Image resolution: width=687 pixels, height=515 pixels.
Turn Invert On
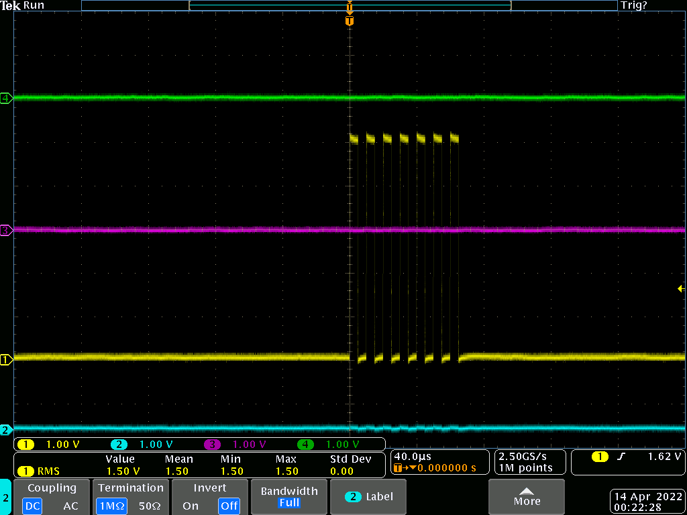(x=191, y=506)
